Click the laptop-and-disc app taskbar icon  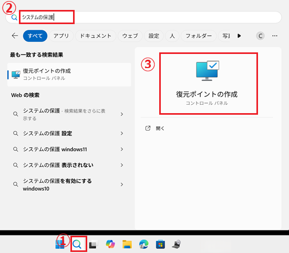click(x=177, y=245)
